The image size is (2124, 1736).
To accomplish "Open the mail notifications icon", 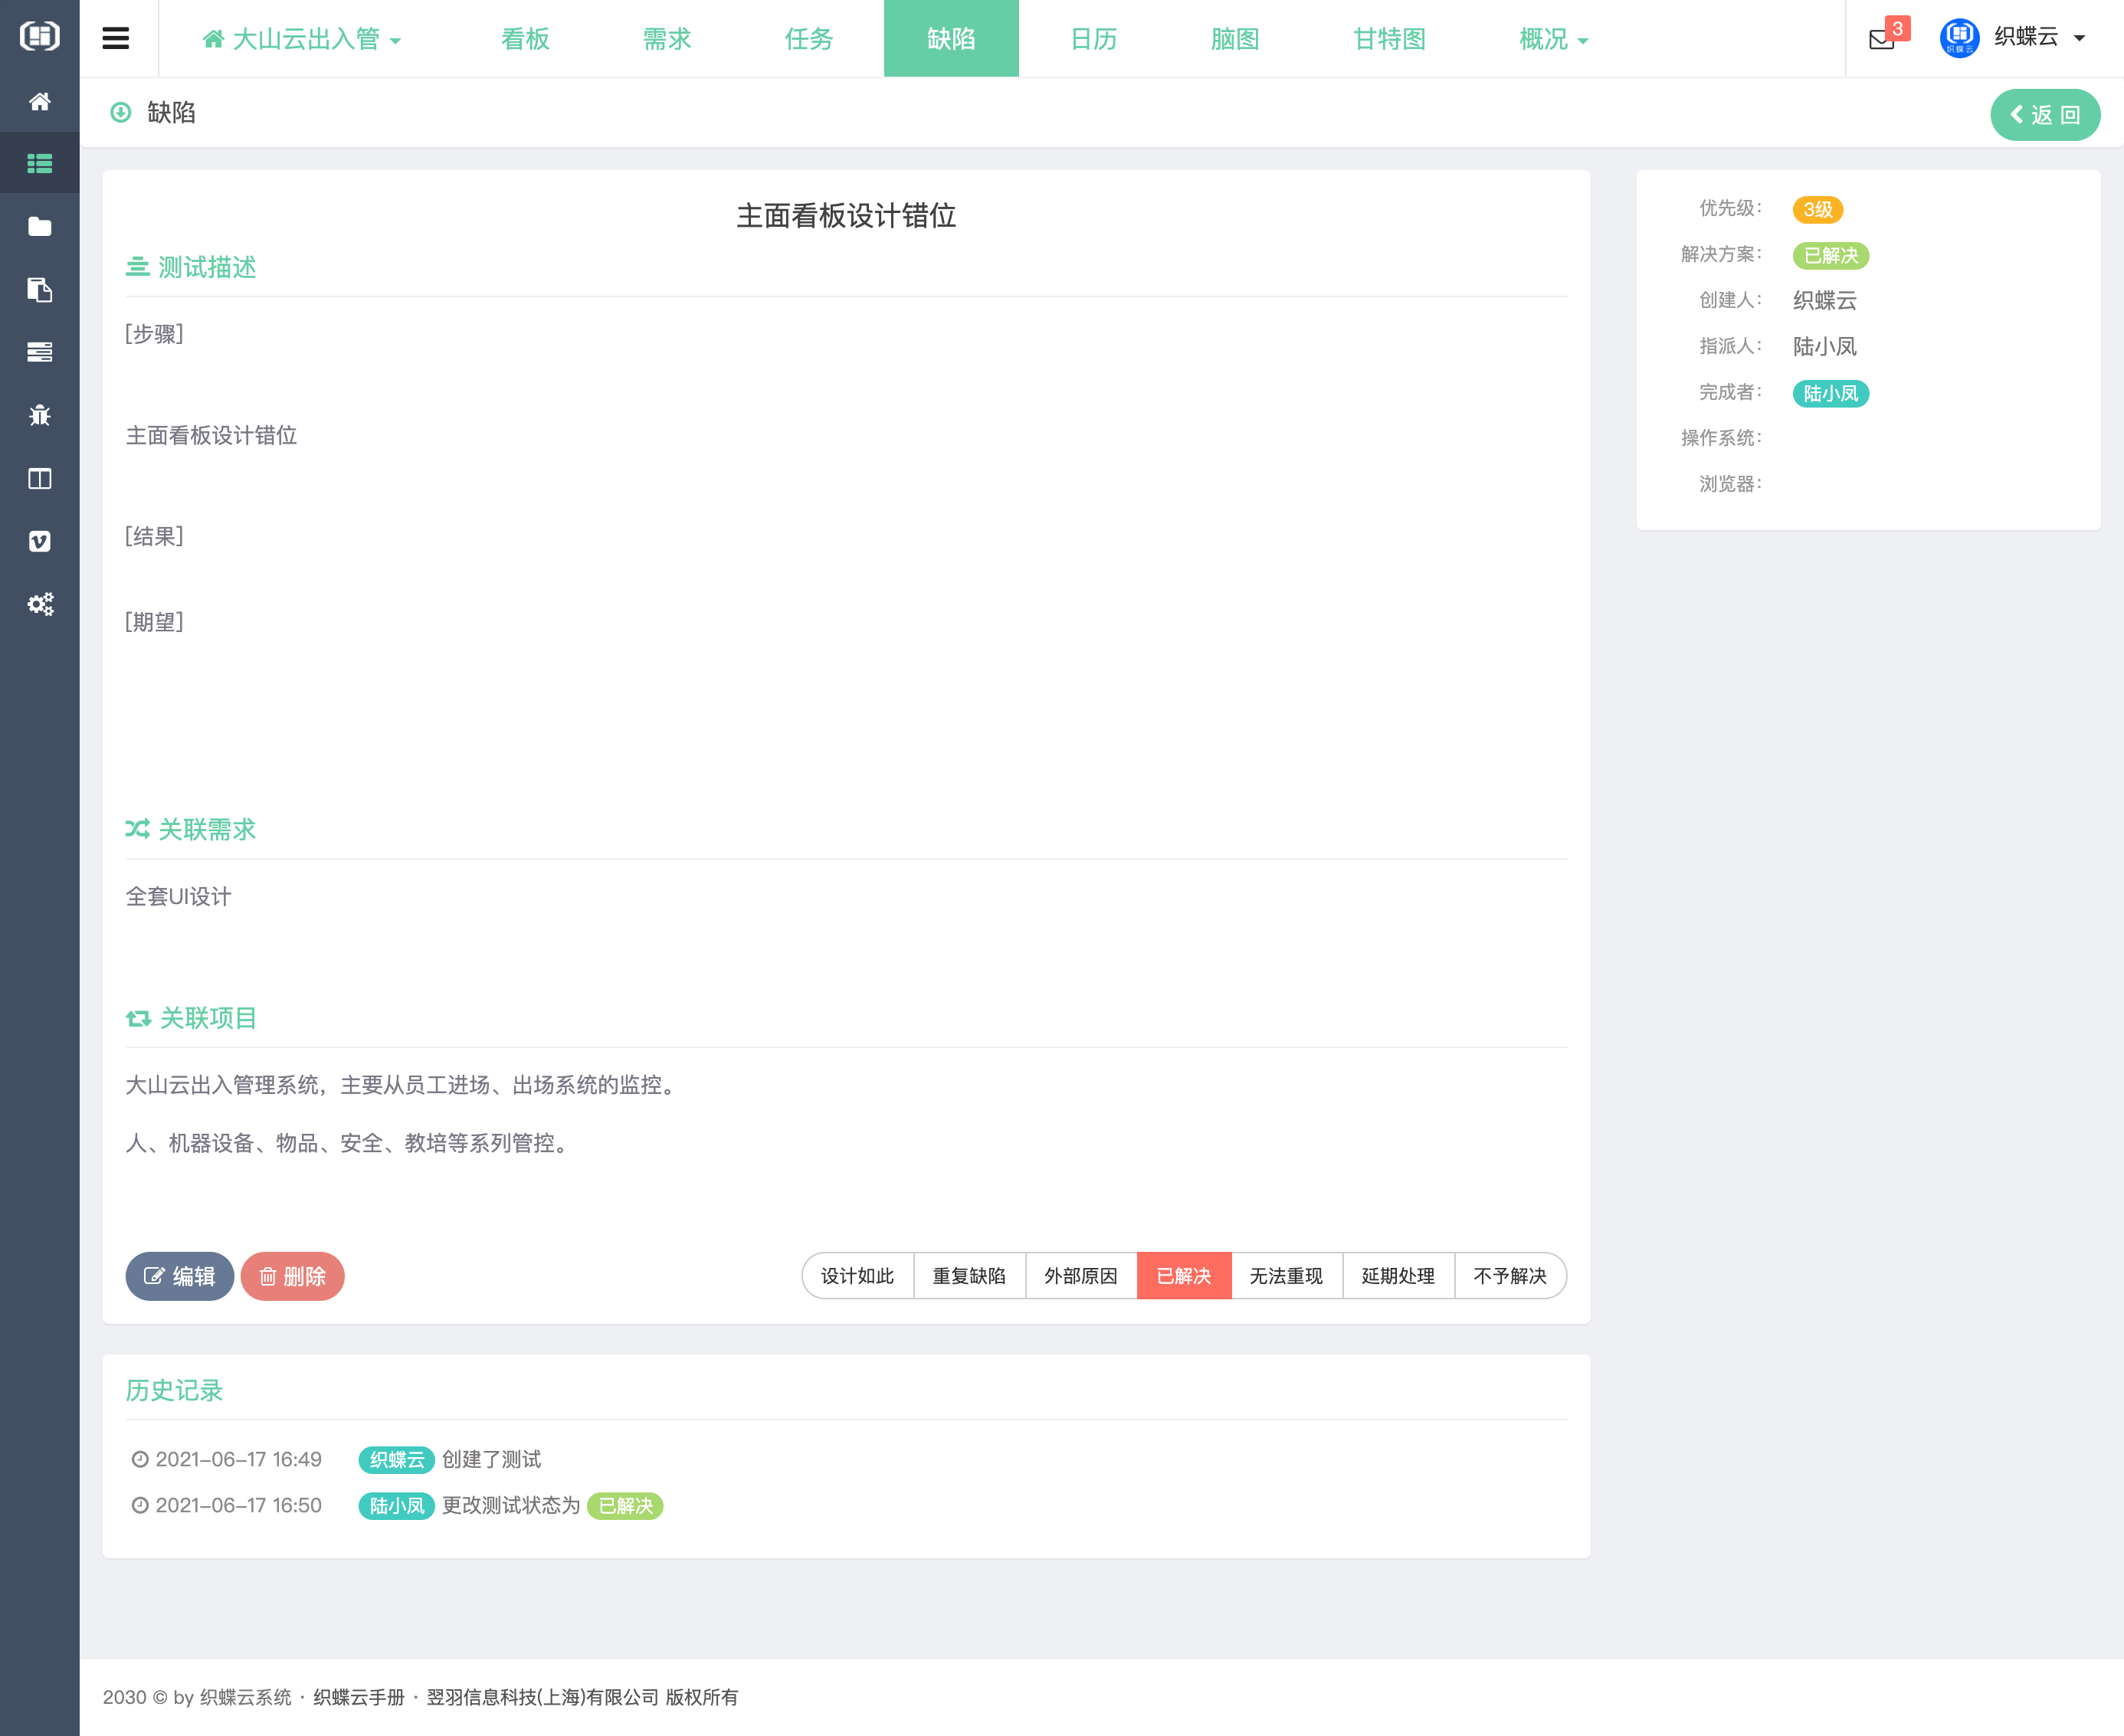I will coord(1881,39).
